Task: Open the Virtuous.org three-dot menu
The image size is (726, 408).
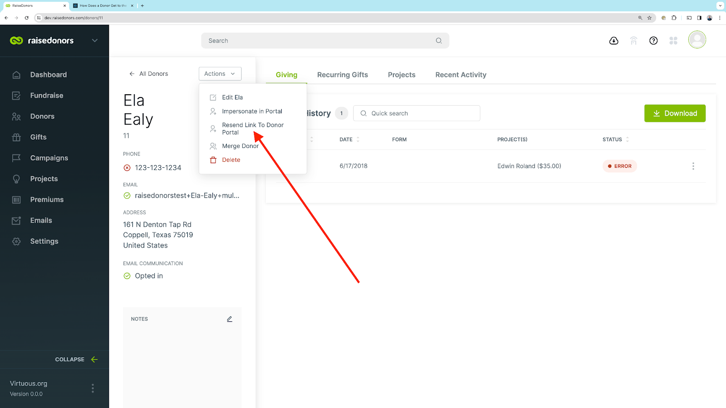Action: [x=93, y=388]
